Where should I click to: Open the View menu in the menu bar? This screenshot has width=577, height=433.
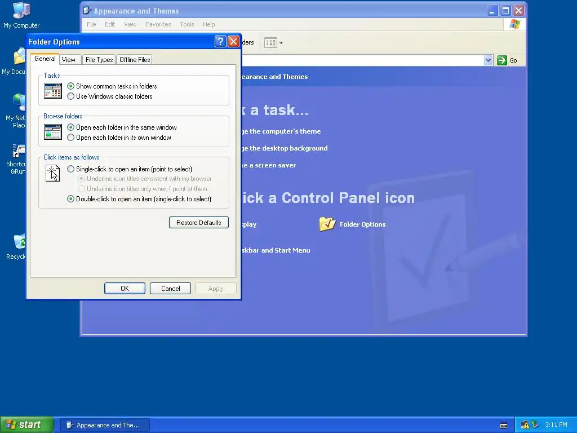point(130,24)
